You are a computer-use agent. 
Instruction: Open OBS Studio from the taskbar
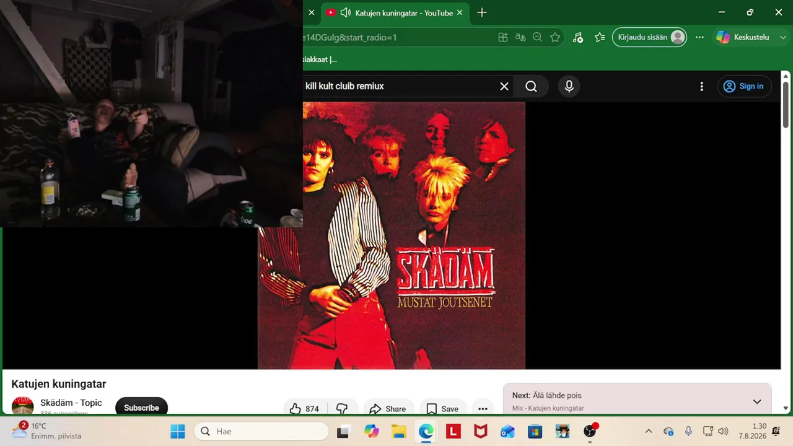coord(590,431)
